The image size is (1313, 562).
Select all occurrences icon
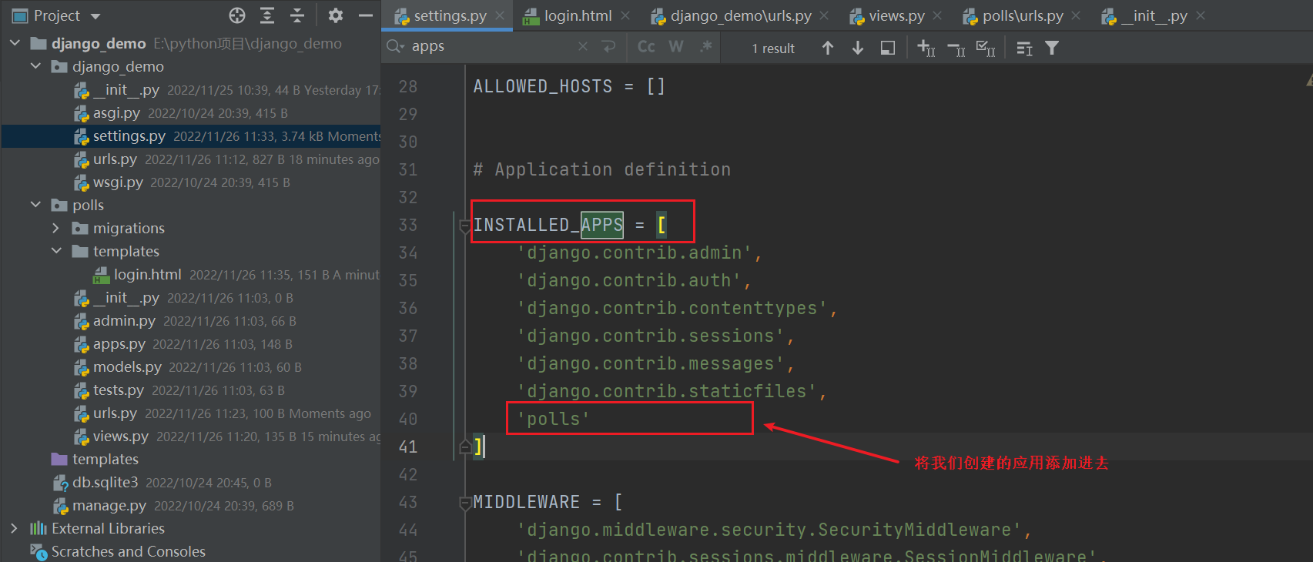click(986, 49)
